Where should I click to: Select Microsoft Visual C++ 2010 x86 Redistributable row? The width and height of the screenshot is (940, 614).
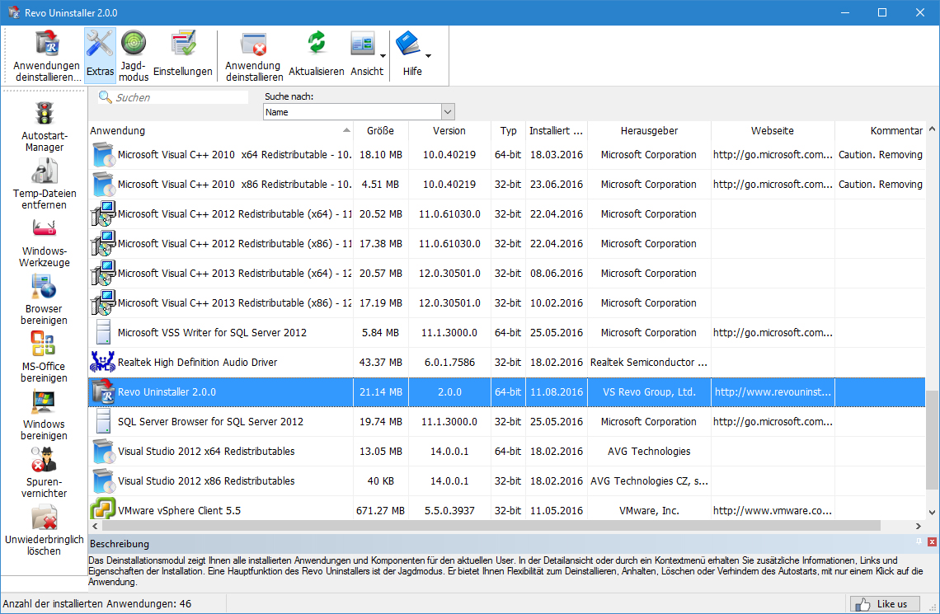(506, 184)
